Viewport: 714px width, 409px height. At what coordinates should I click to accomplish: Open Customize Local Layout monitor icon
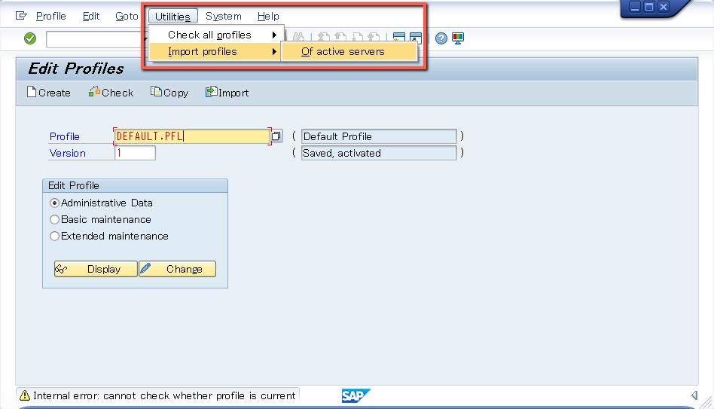tap(458, 38)
